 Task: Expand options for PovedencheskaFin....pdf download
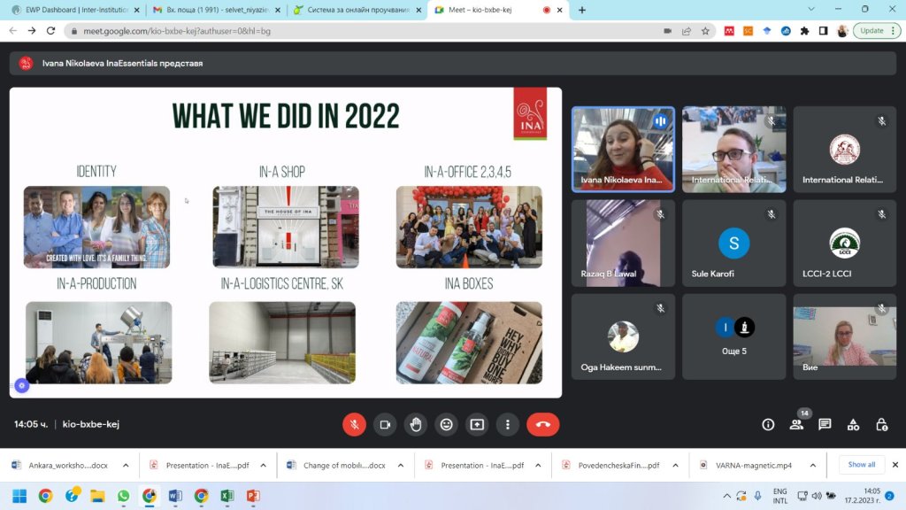tap(675, 465)
